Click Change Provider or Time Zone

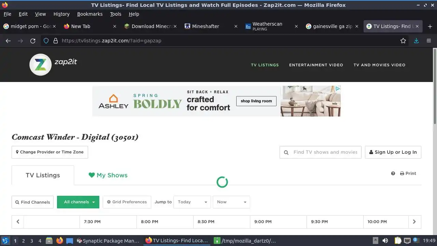[x=50, y=152]
